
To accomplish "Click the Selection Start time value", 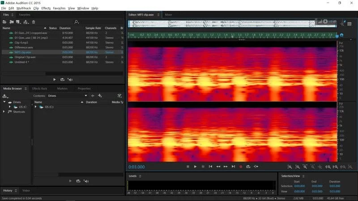I will click(299, 186).
